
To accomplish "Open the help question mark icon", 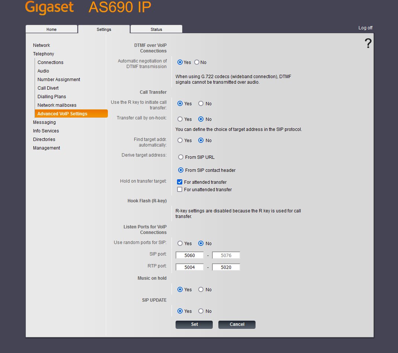I will pyautogui.click(x=368, y=44).
